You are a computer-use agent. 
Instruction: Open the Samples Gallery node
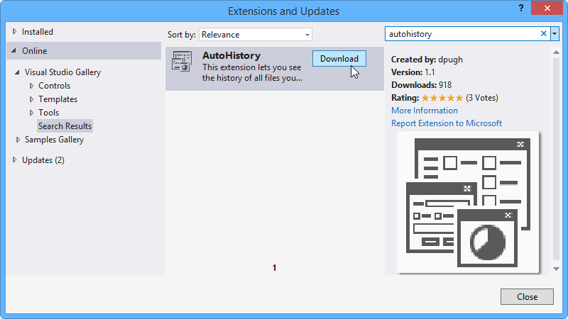54,140
